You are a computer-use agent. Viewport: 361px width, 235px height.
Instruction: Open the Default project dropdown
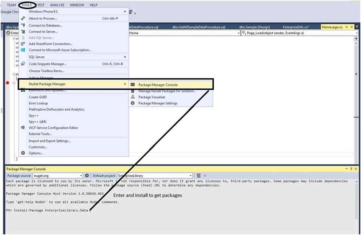pos(190,175)
